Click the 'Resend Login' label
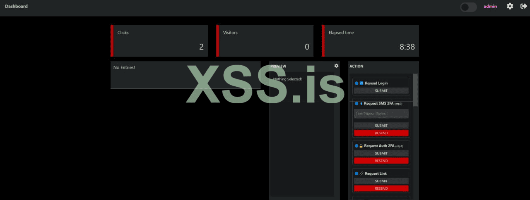The width and height of the screenshot is (530, 200). point(376,83)
